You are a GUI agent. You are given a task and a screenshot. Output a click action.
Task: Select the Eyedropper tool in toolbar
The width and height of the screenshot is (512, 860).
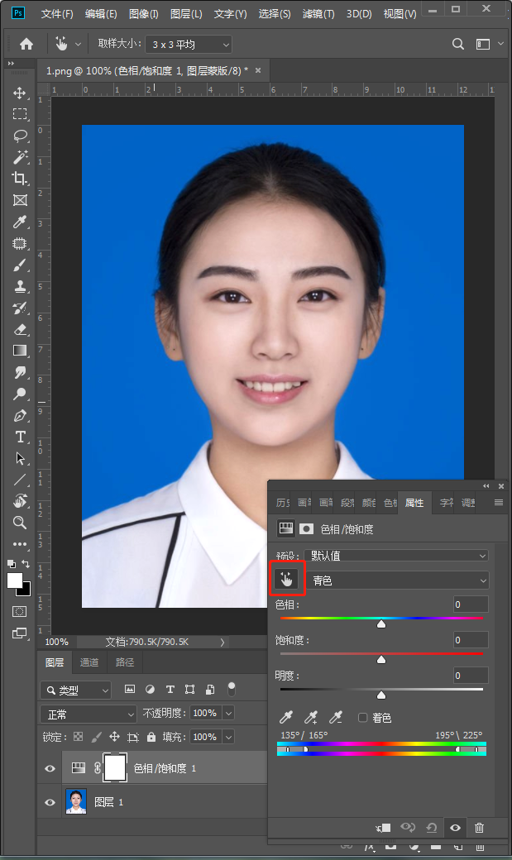(20, 222)
